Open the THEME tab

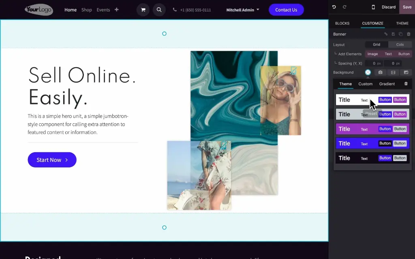coord(402,23)
